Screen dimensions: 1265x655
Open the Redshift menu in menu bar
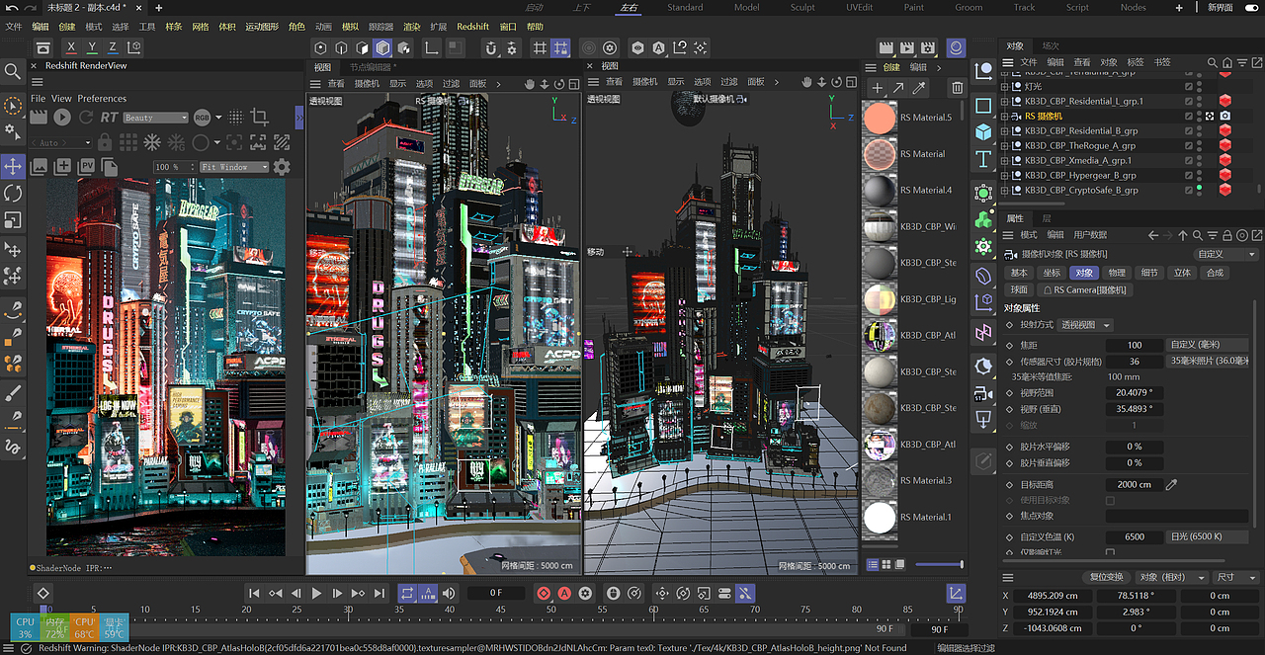coord(472,27)
